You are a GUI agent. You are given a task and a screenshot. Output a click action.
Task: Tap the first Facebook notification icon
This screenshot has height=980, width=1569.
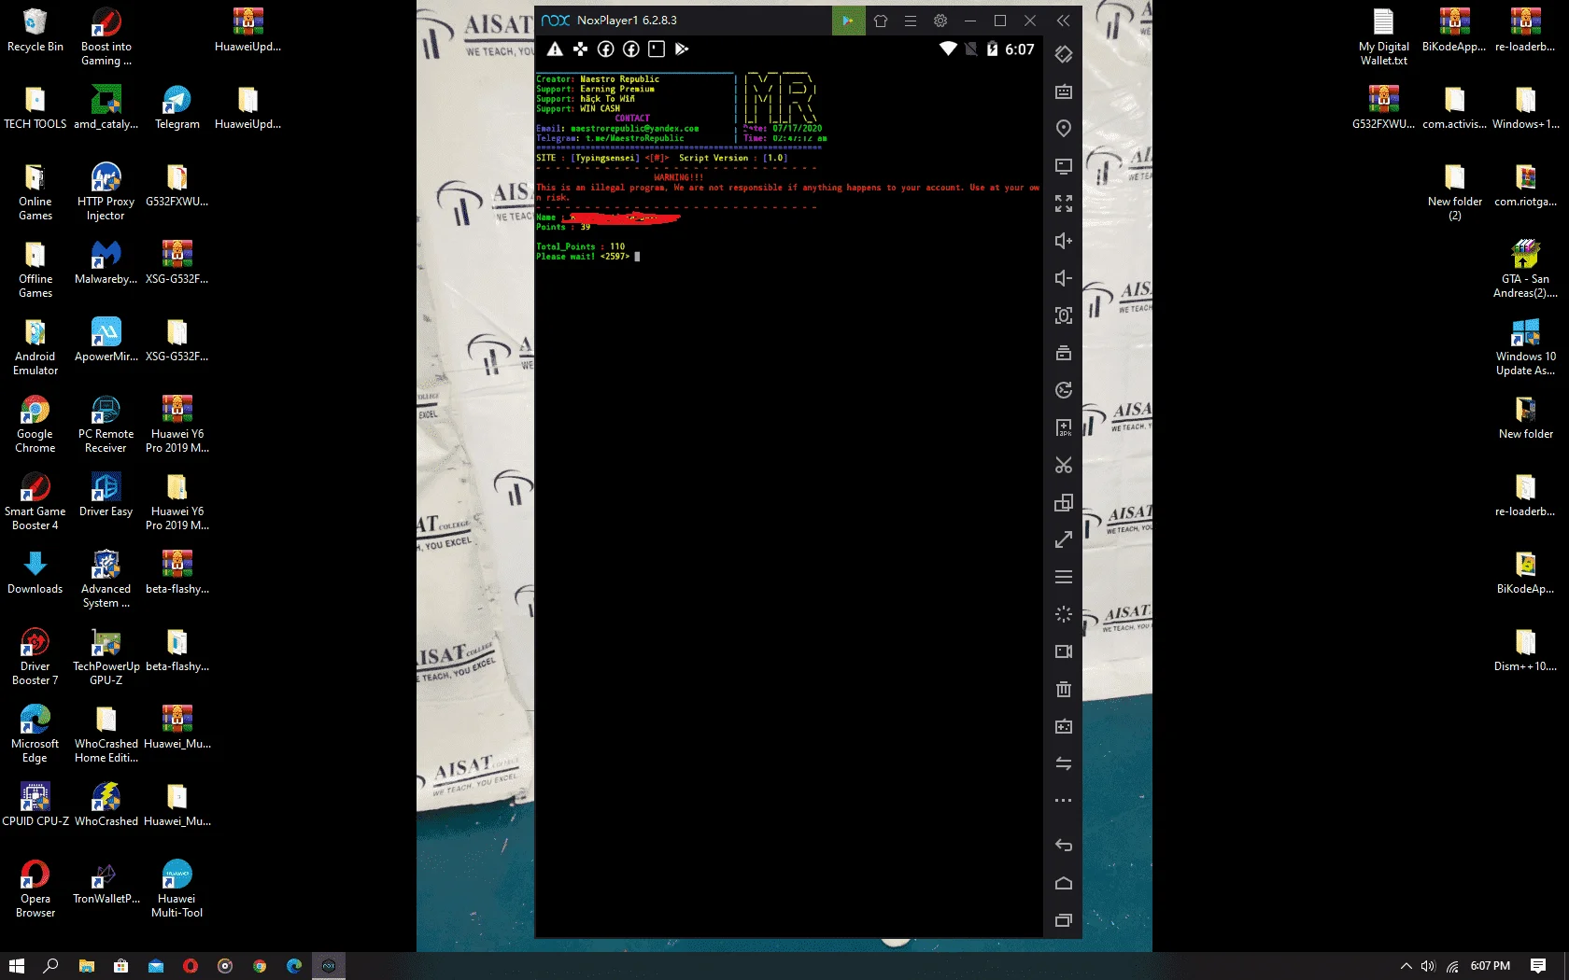pos(605,49)
